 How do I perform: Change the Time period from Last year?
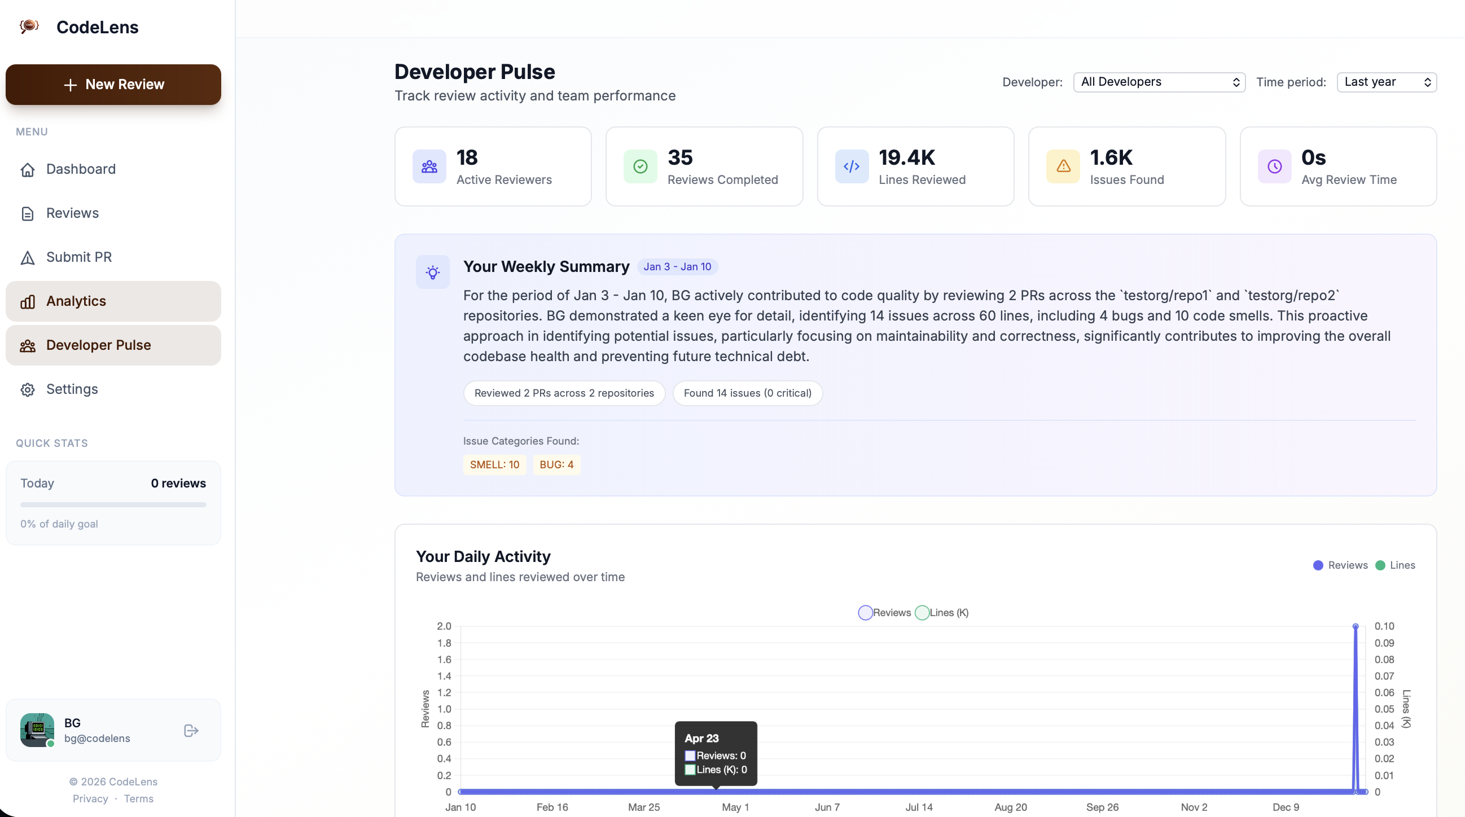click(1387, 82)
